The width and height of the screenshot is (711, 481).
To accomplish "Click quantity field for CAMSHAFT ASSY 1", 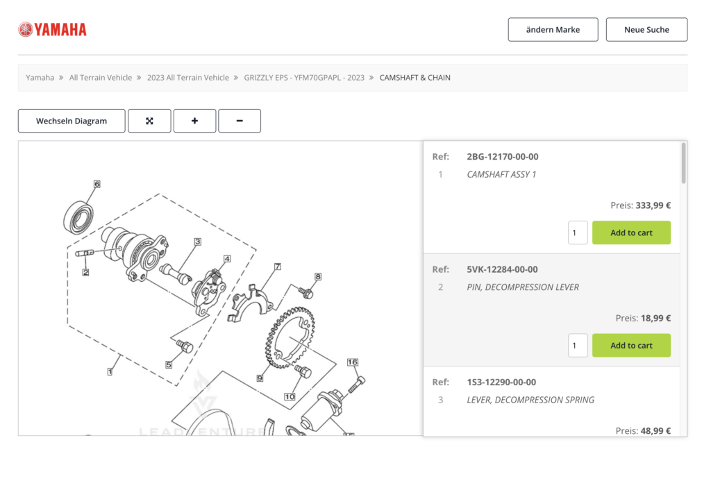I will coord(578,233).
